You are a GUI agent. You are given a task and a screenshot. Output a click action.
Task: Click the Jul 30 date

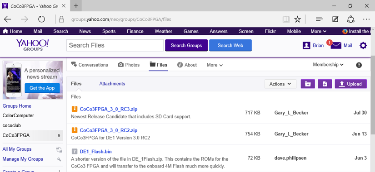point(360,113)
